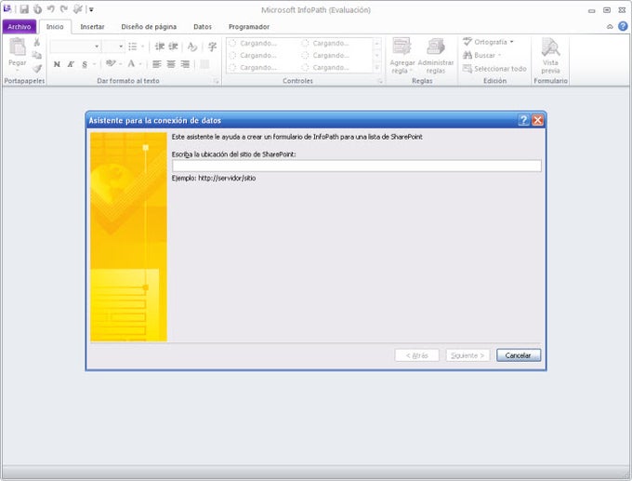Align text right
This screenshot has width=632, height=481.
pos(185,64)
